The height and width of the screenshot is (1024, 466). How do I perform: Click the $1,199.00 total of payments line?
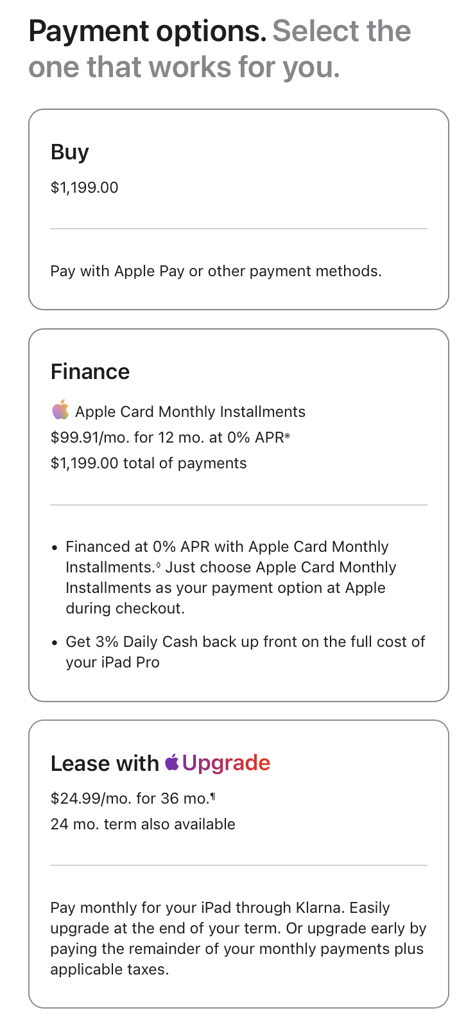[x=148, y=463]
